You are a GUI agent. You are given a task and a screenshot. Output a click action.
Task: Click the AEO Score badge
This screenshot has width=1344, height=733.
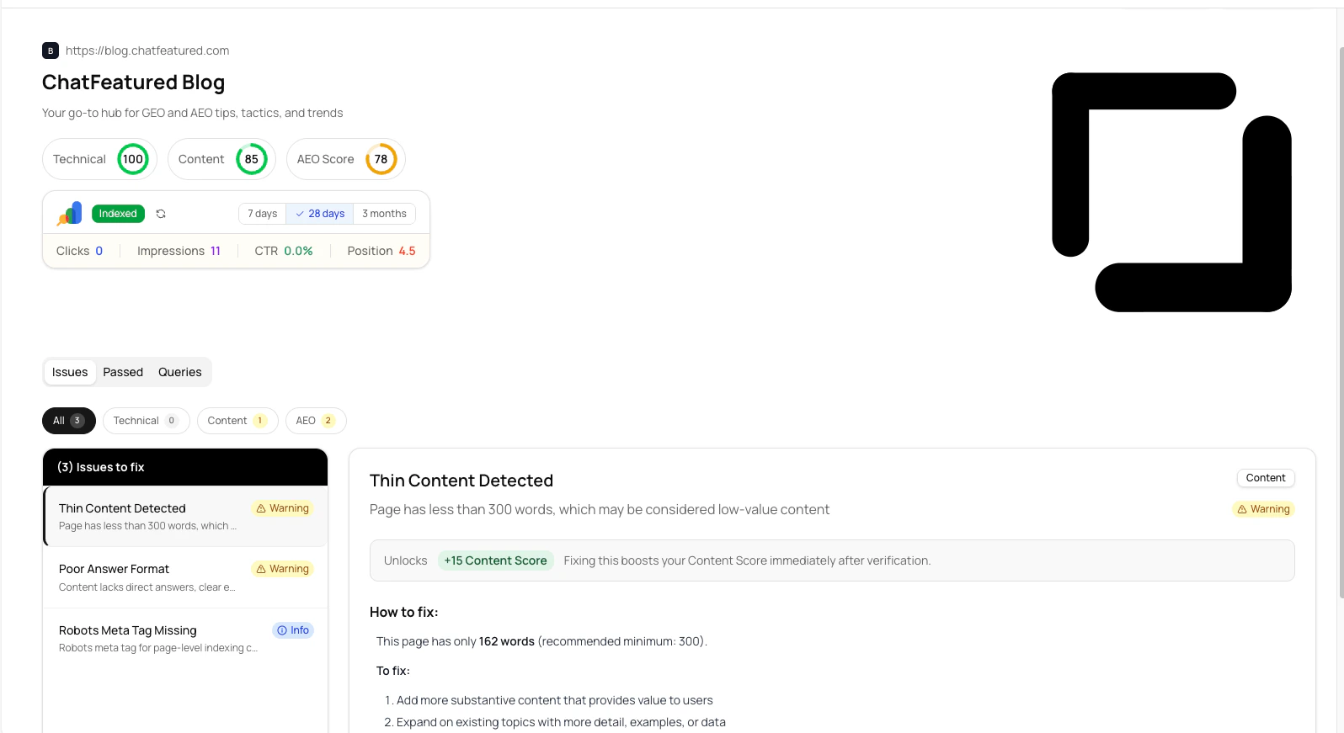tap(346, 159)
